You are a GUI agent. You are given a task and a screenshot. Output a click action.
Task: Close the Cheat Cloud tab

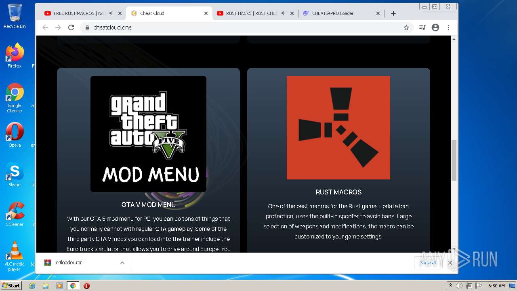coord(206,13)
